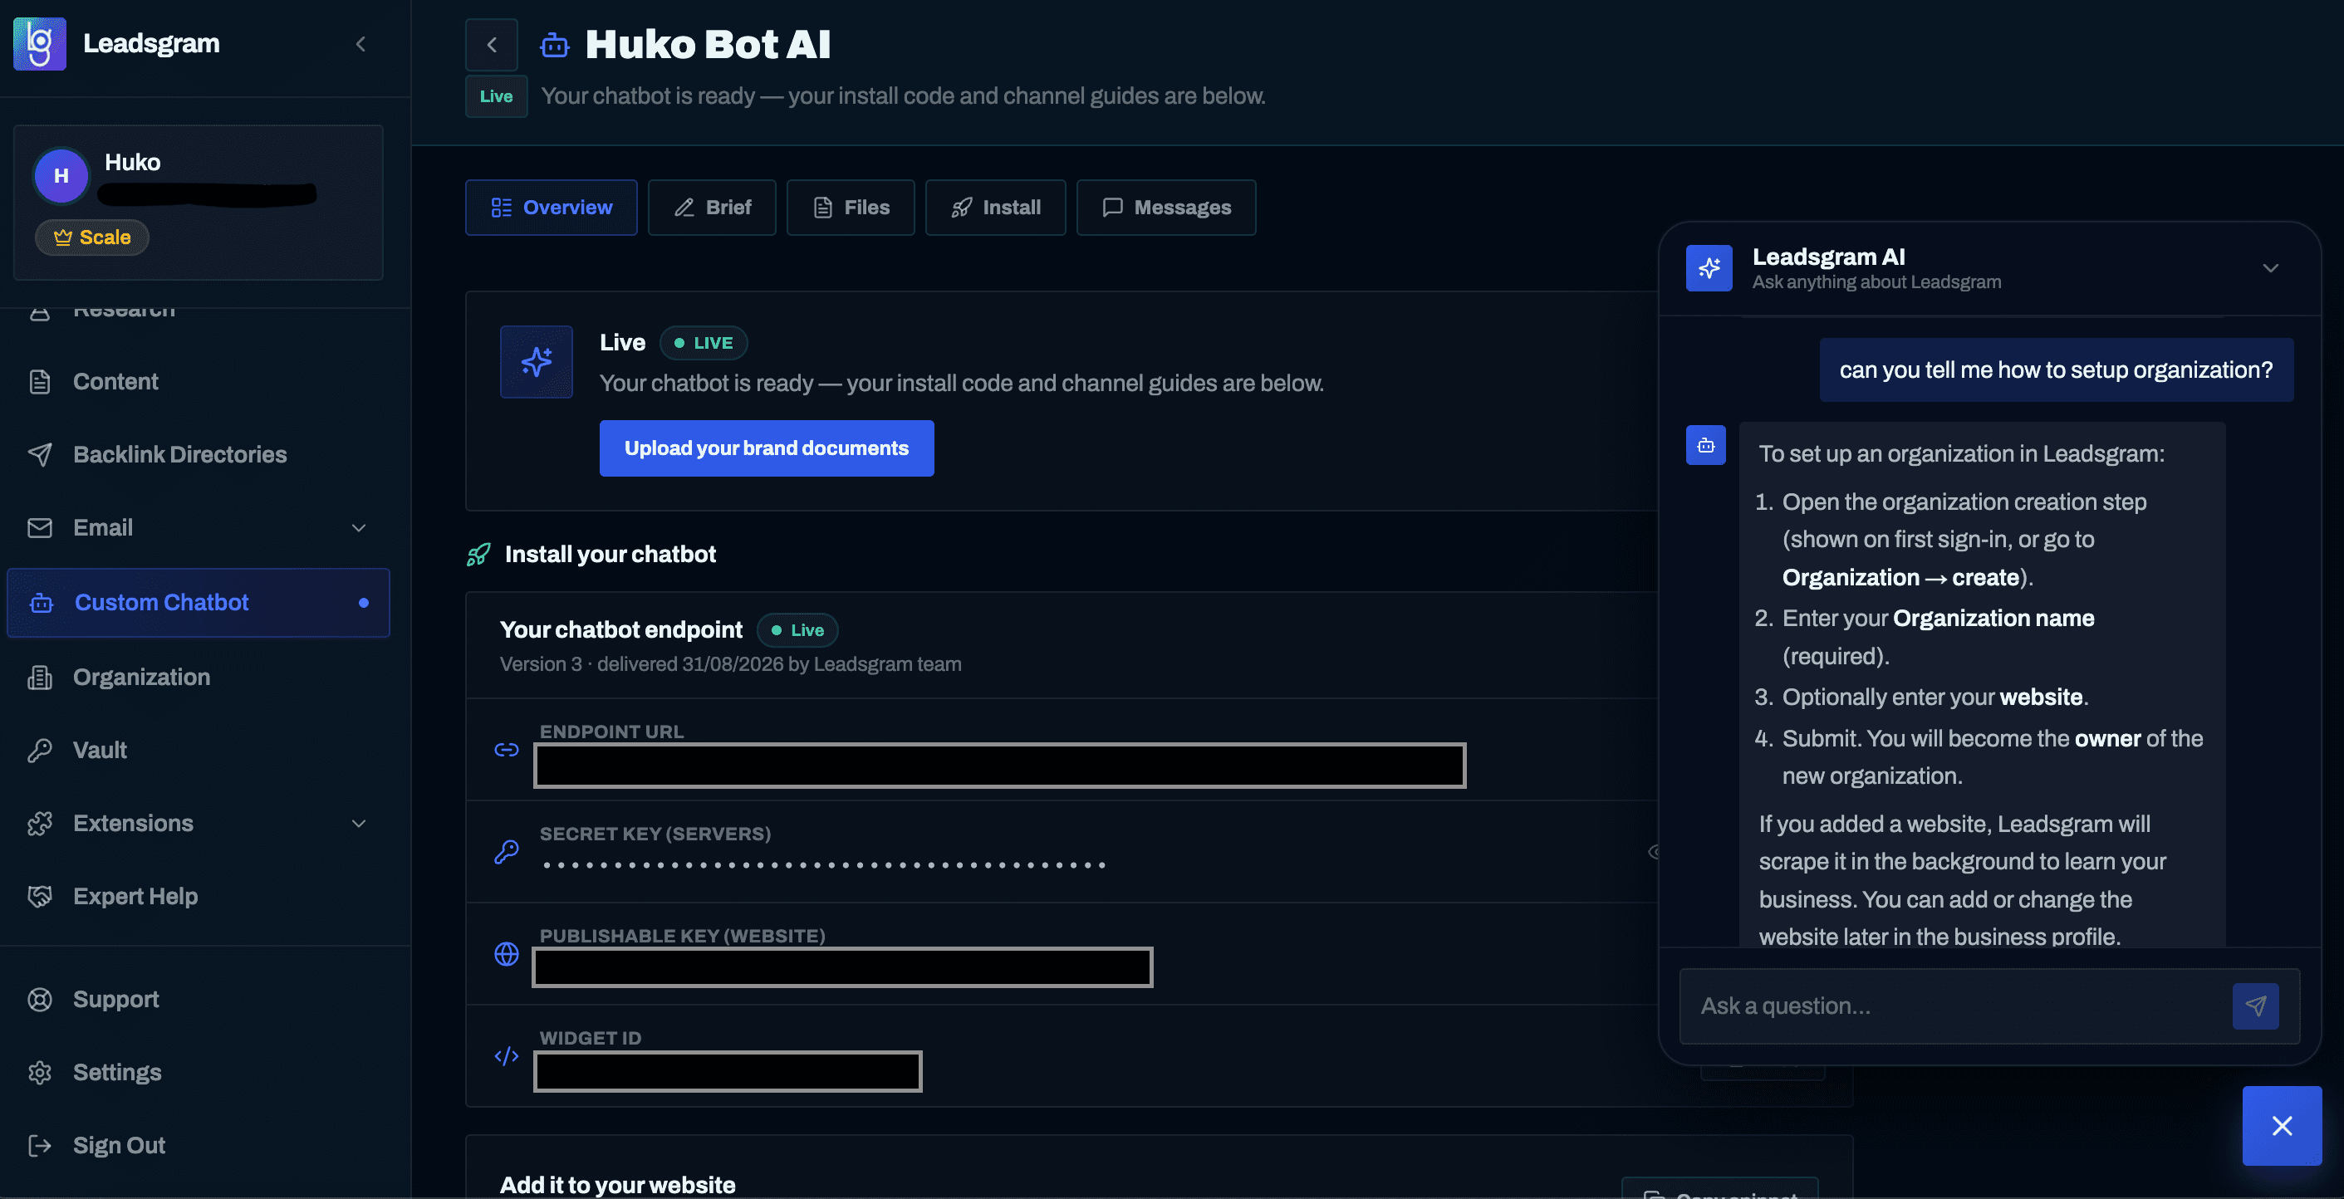Click the redacted endpoint URL field
The width and height of the screenshot is (2344, 1199).
999,765
